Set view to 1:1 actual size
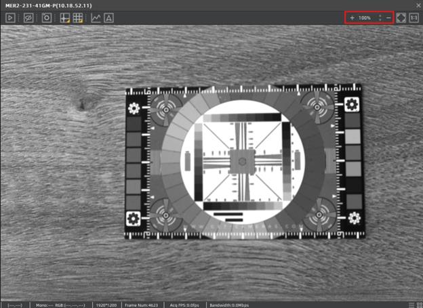 coord(414,17)
